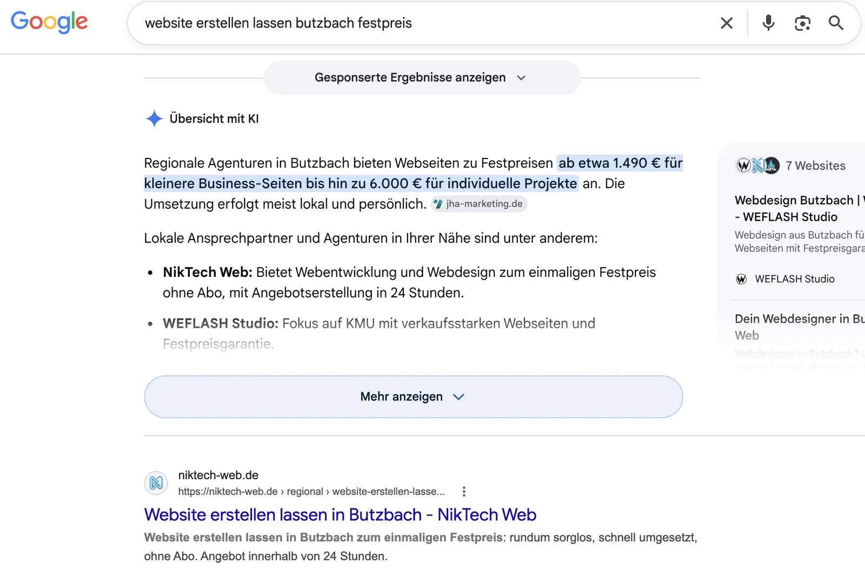Viewport: 865px width, 576px height.
Task: Click NikTech Web bullet text
Action: pyautogui.click(x=409, y=282)
